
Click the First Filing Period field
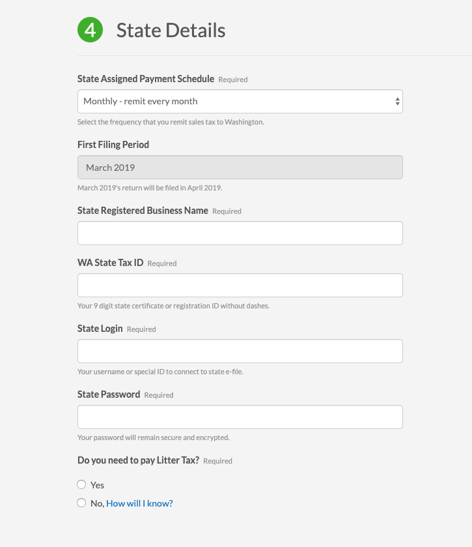pos(240,168)
